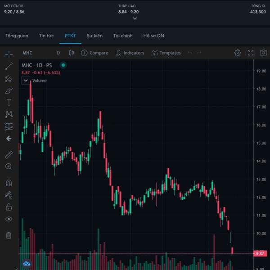Open the D timeframe interval dropdown
Screen dimensions: 270x270
click(58, 53)
